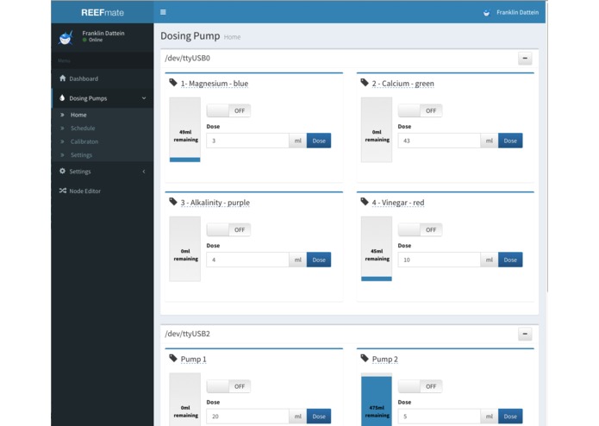The width and height of the screenshot is (599, 426).
Task: Click the droplet icon for Dosing Pumps
Action: click(62, 97)
